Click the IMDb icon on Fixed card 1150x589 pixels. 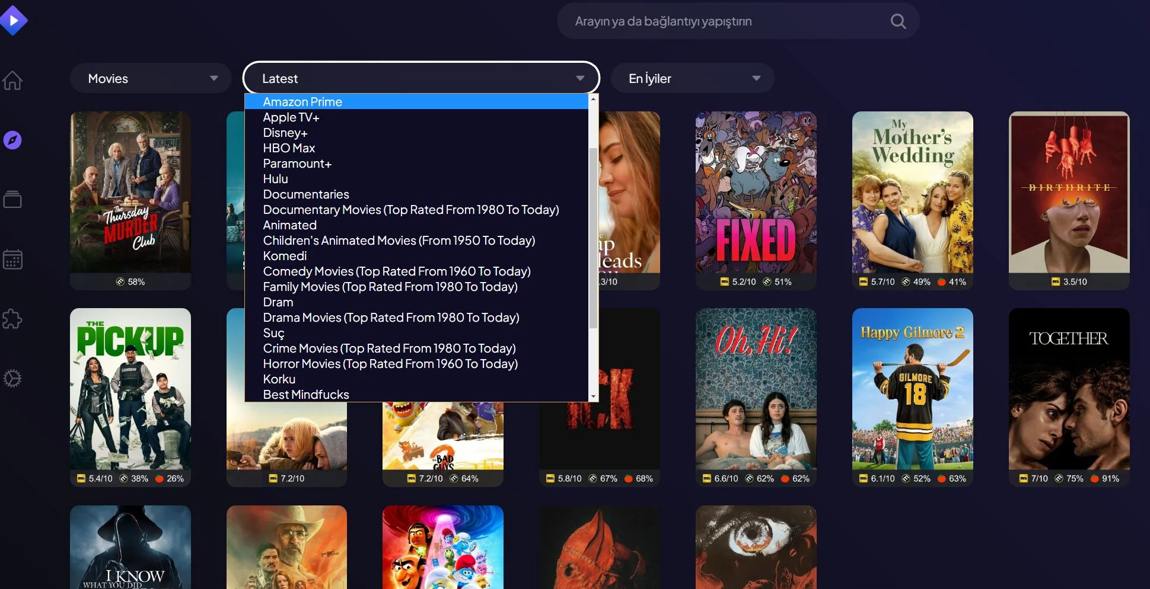click(x=724, y=282)
